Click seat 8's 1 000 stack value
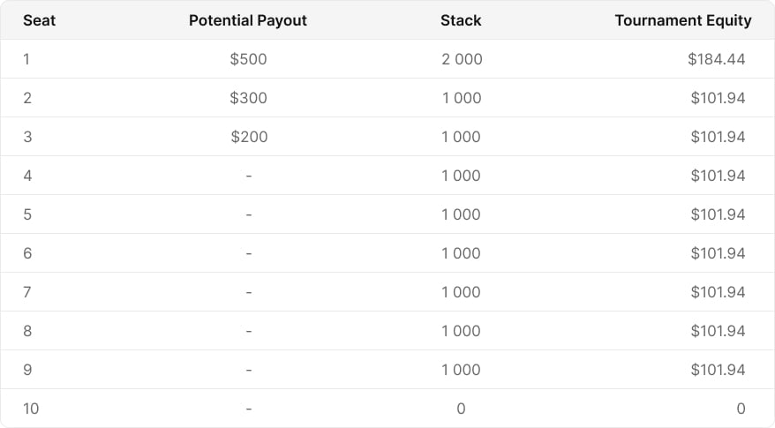775x428 pixels. pos(461,331)
